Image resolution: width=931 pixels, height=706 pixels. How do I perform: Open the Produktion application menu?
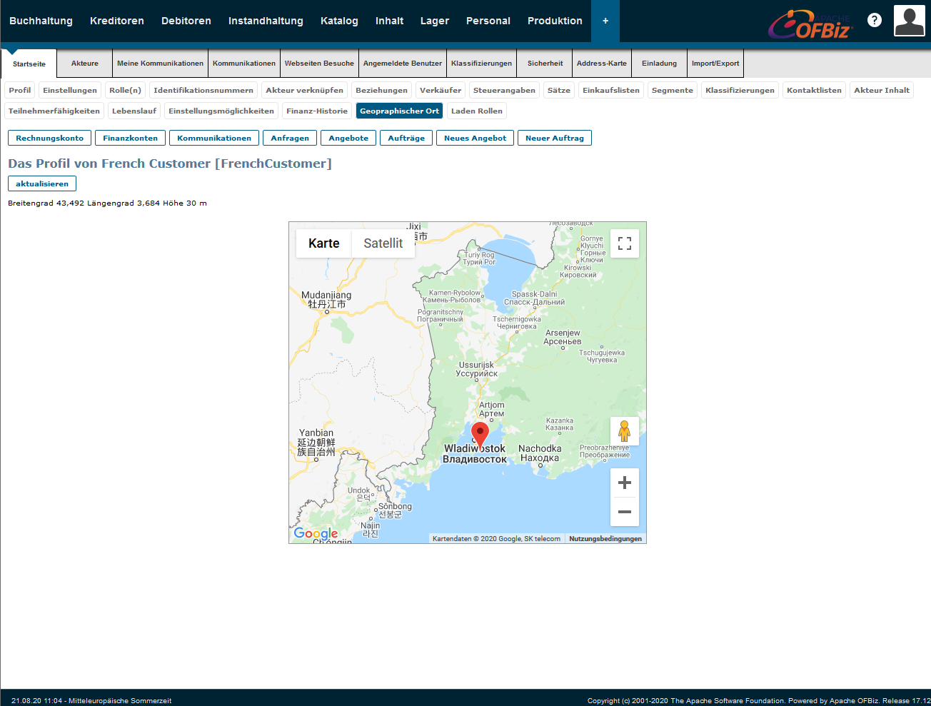pos(555,21)
